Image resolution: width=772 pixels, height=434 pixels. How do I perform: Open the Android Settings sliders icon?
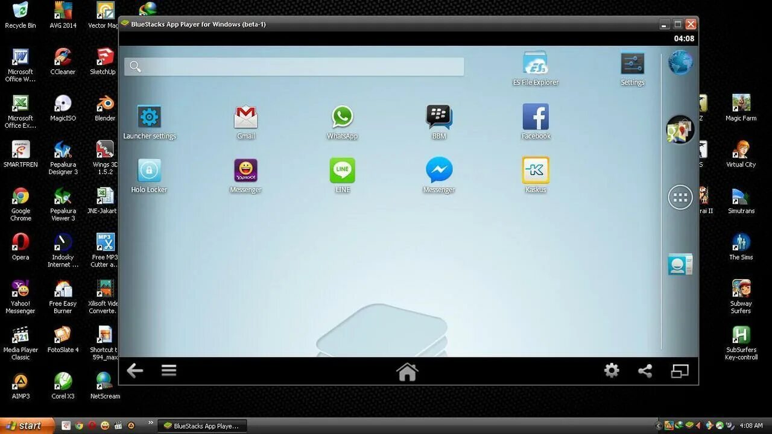[632, 63]
